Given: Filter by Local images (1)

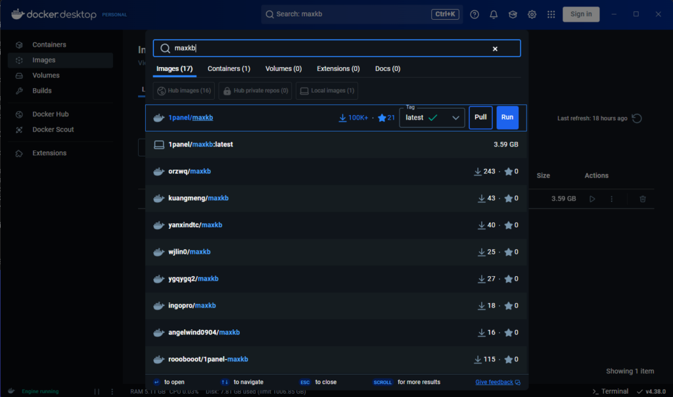Looking at the screenshot, I should [327, 91].
